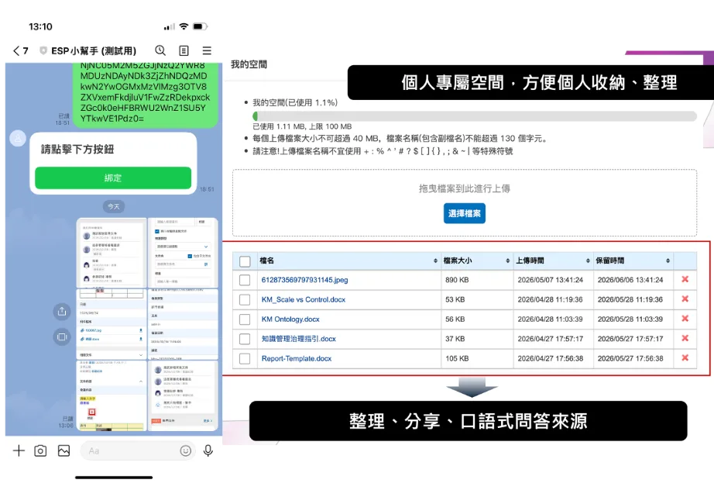Tap the battery status icon

201,26
